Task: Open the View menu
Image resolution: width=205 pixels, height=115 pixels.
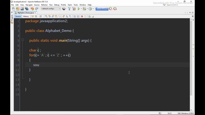Action: coord(22,5)
